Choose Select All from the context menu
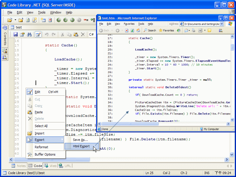Image resolution: width=236 pixels, height=177 pixels. [x=46, y=126]
